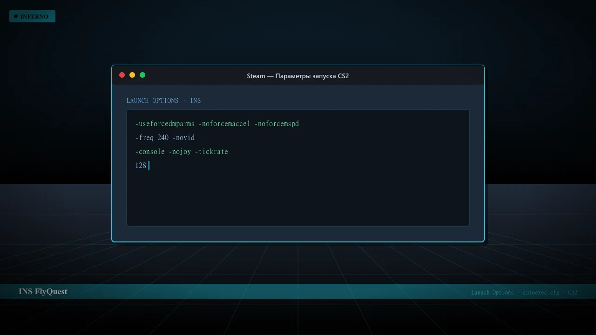Click the '-noforcemspd' parameter text
The image size is (596, 335).
click(277, 124)
